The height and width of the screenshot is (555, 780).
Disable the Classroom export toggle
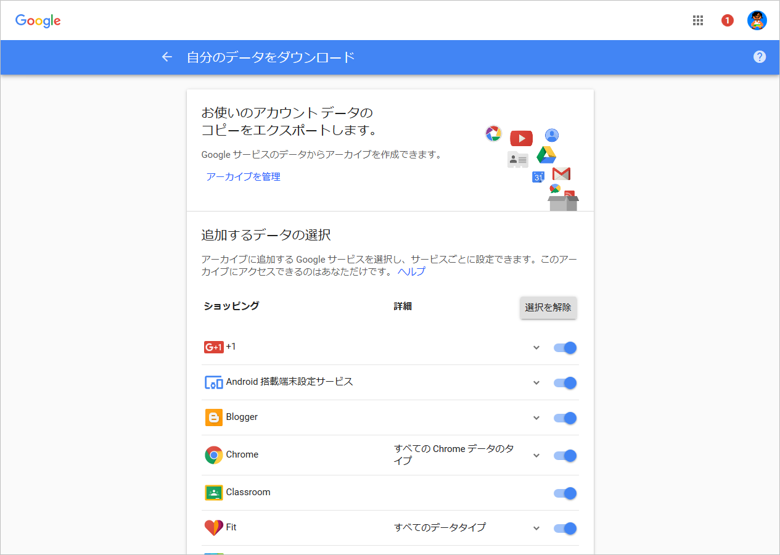(x=565, y=493)
